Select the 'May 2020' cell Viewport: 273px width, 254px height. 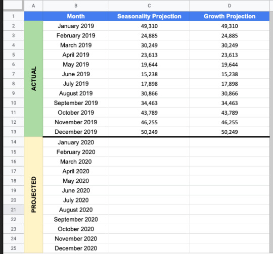[x=76, y=181]
